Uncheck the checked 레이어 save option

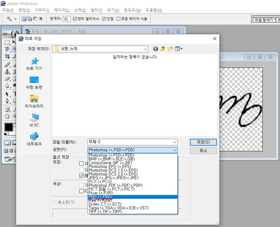81,176
